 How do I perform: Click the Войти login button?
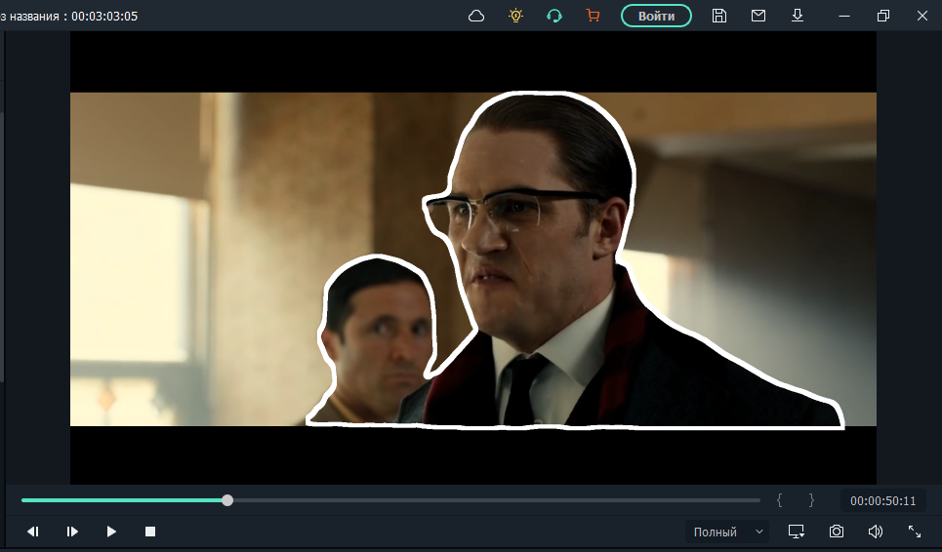pyautogui.click(x=656, y=17)
